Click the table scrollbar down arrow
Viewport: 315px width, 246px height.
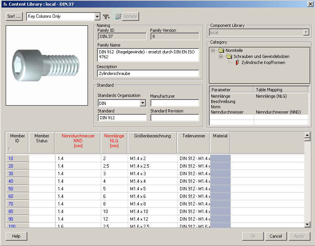[x=307, y=224]
